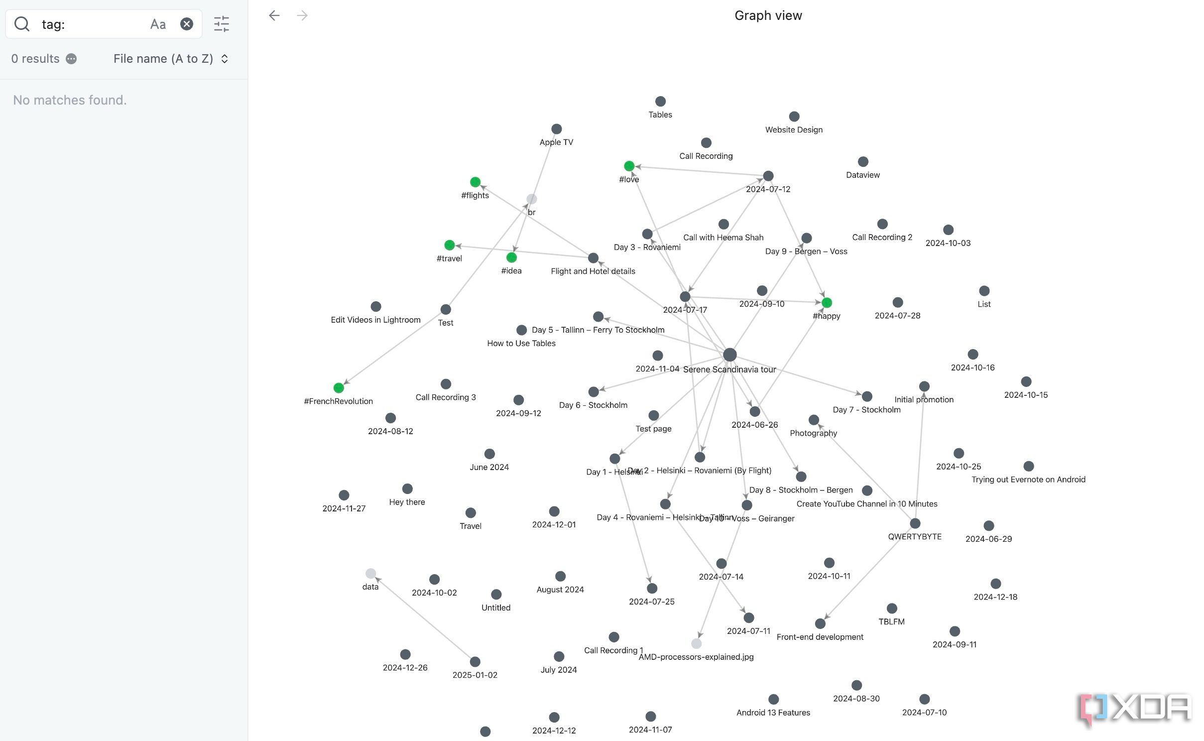Open the Call with Heema Shah node

723,224
